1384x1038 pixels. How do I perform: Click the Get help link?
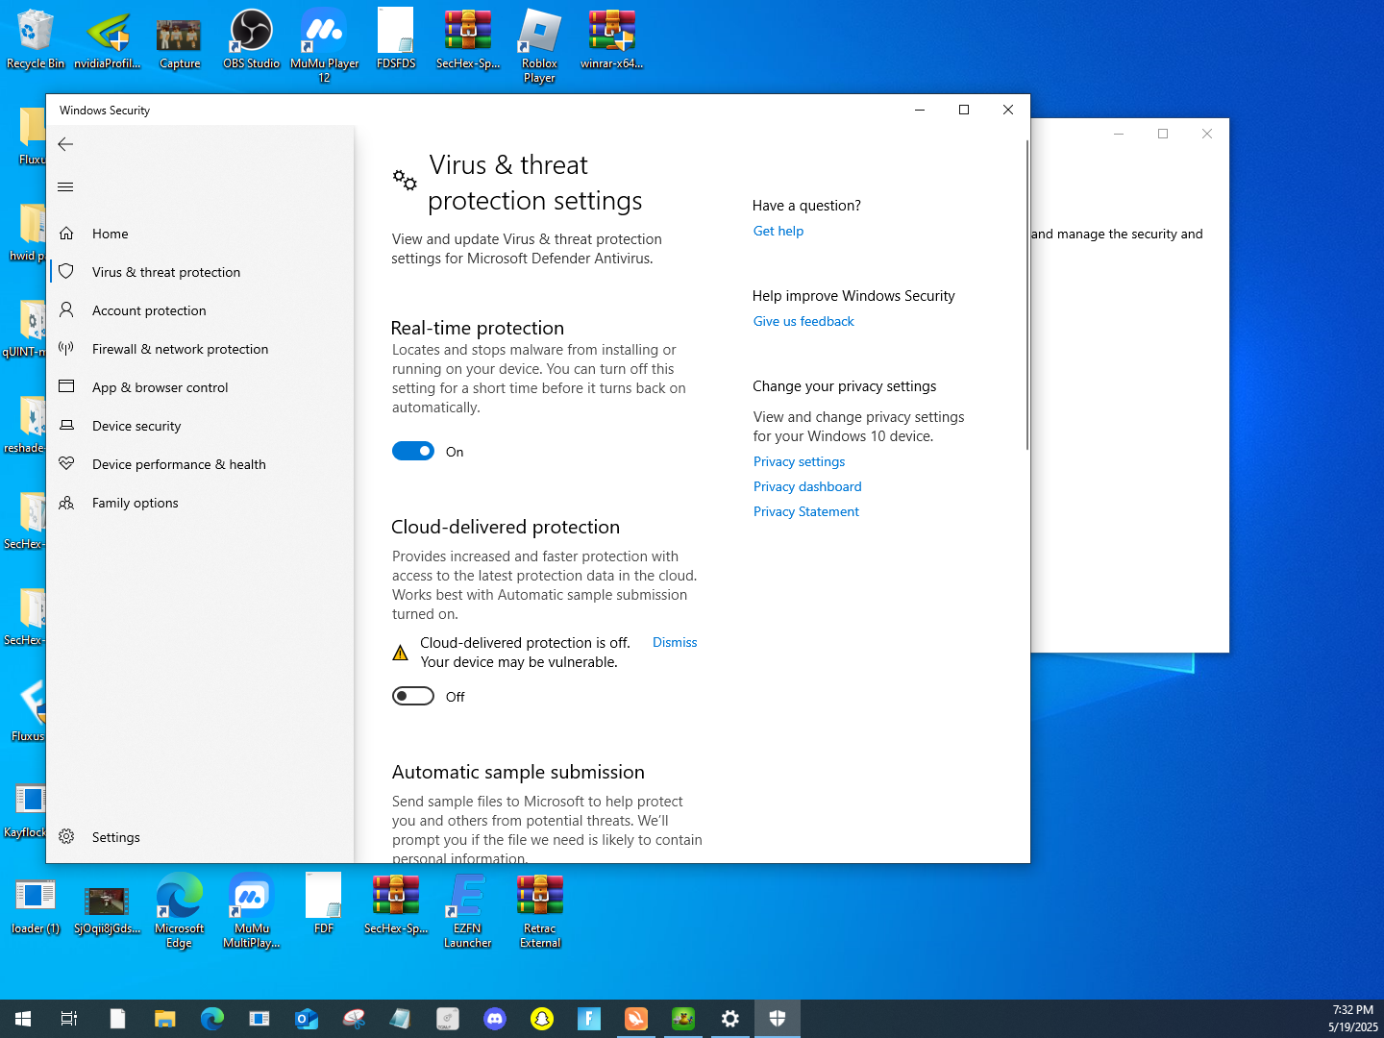(778, 231)
